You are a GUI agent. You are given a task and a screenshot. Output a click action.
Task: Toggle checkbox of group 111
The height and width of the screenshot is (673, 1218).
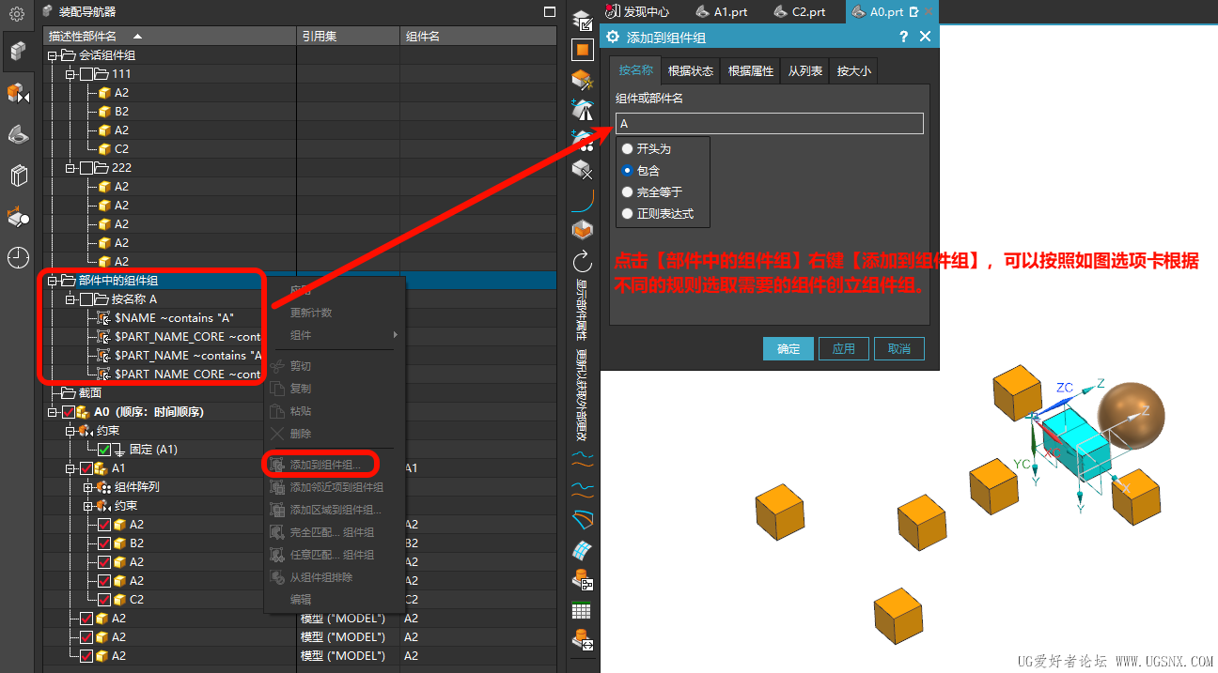[x=87, y=73]
